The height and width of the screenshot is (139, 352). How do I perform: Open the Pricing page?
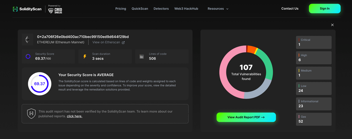pyautogui.click(x=121, y=9)
